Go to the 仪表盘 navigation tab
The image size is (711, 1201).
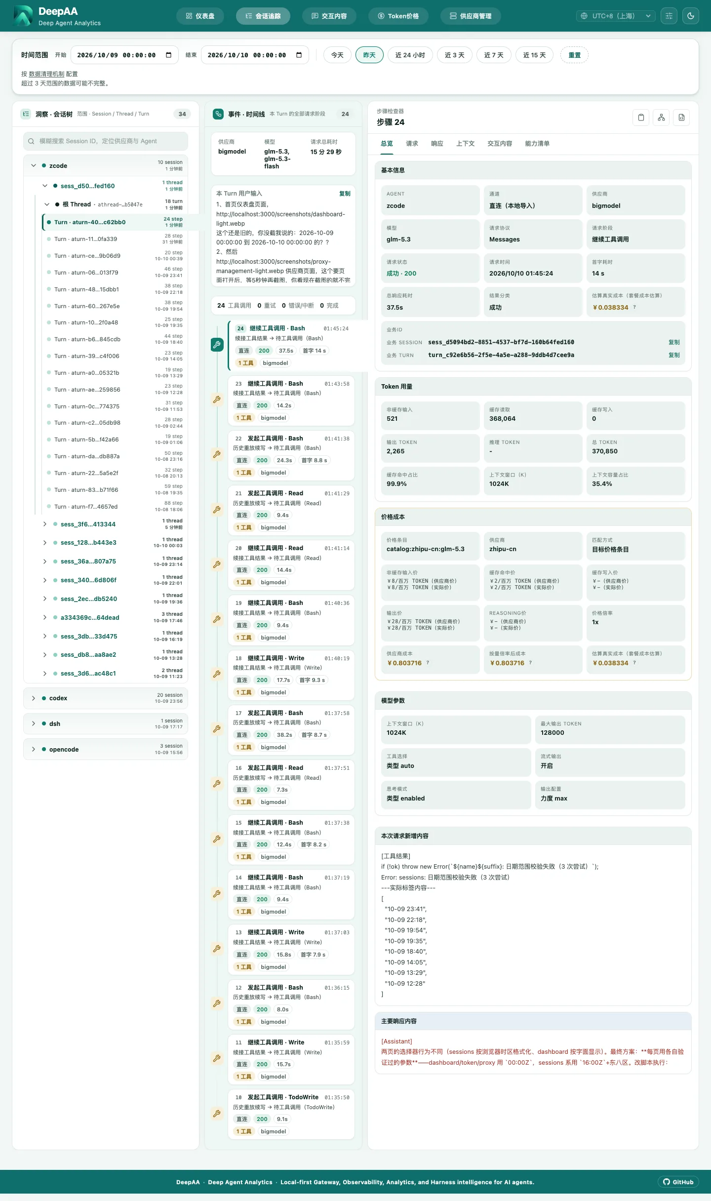[x=200, y=16]
